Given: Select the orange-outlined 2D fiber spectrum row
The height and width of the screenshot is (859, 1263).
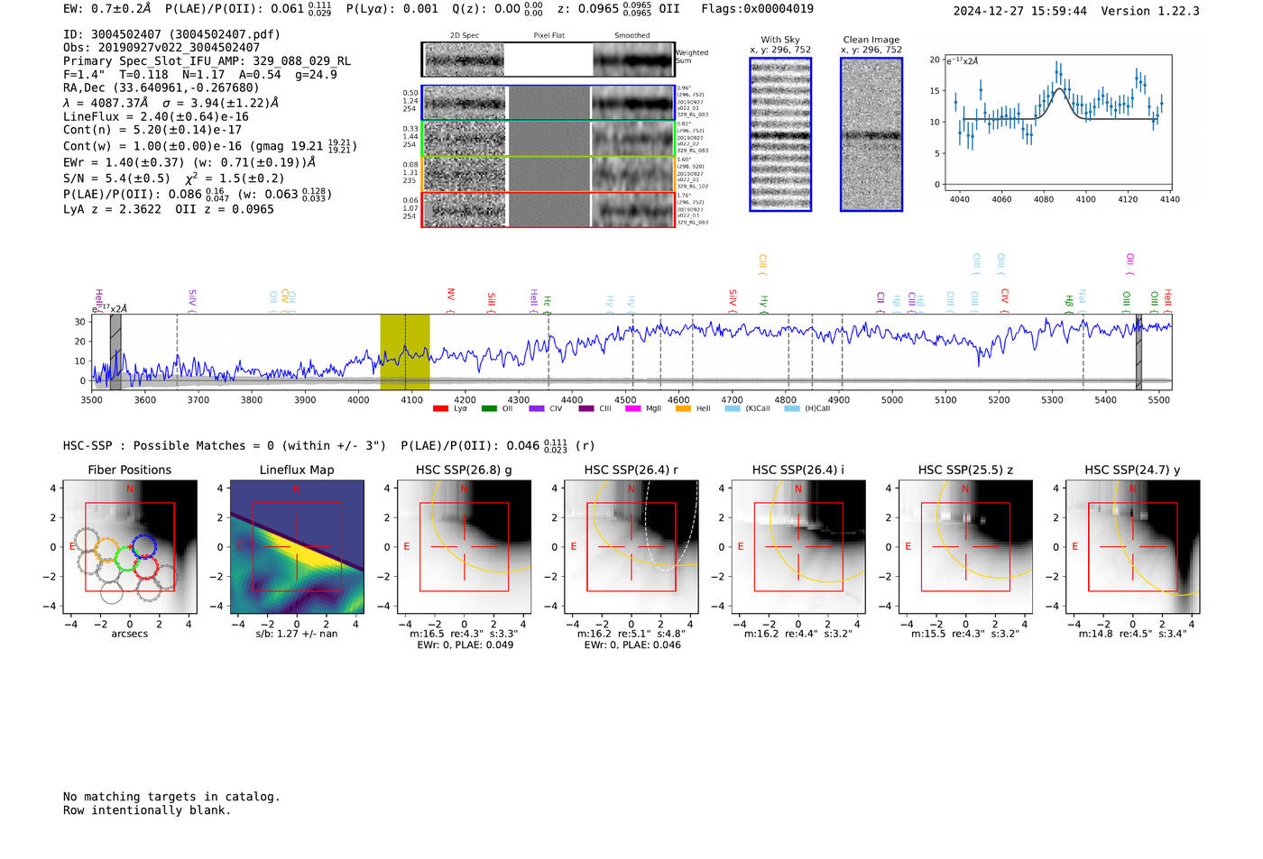Looking at the screenshot, I should (549, 174).
